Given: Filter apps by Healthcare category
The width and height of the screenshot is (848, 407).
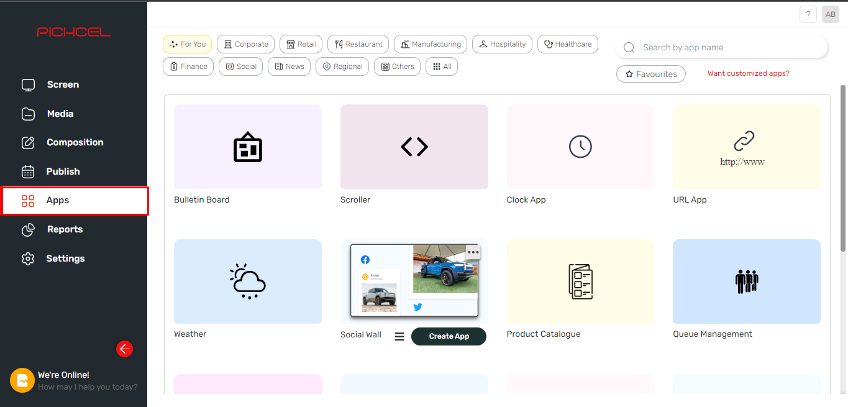Looking at the screenshot, I should tap(568, 44).
